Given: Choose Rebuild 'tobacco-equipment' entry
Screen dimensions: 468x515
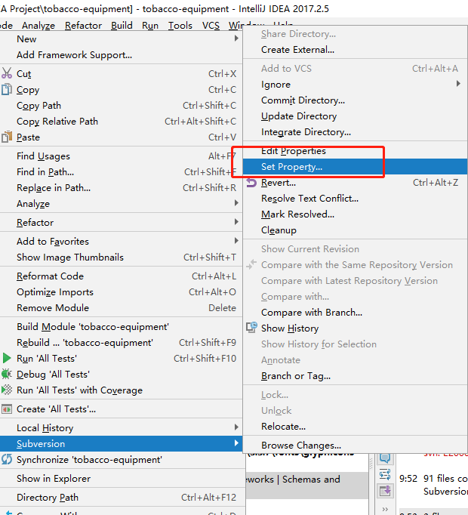Looking at the screenshot, I should 121,343.
